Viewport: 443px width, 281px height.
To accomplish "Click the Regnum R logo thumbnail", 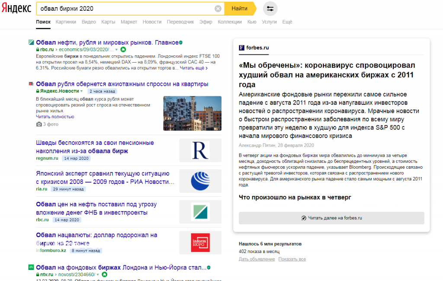I will coord(200,151).
